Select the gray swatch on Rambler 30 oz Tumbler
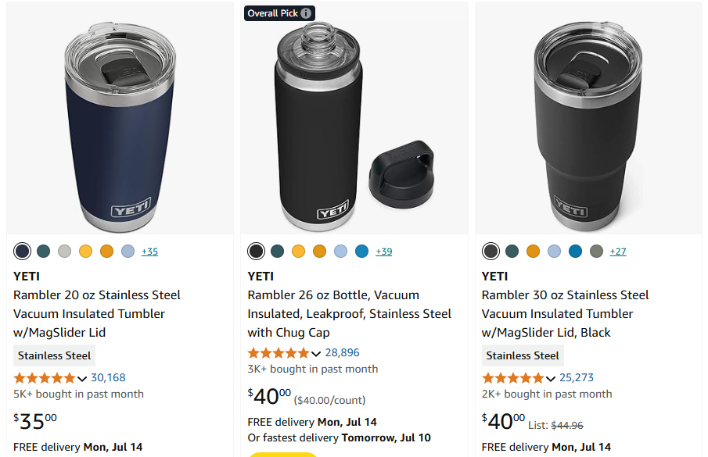708x457 pixels. (596, 251)
